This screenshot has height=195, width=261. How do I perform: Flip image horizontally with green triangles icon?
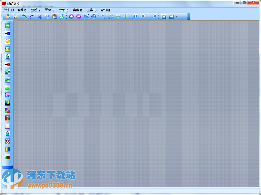(x=126, y=16)
